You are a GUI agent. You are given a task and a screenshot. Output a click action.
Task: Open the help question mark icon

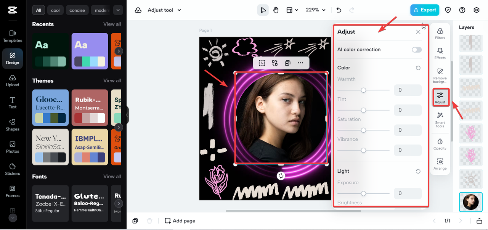click(462, 10)
